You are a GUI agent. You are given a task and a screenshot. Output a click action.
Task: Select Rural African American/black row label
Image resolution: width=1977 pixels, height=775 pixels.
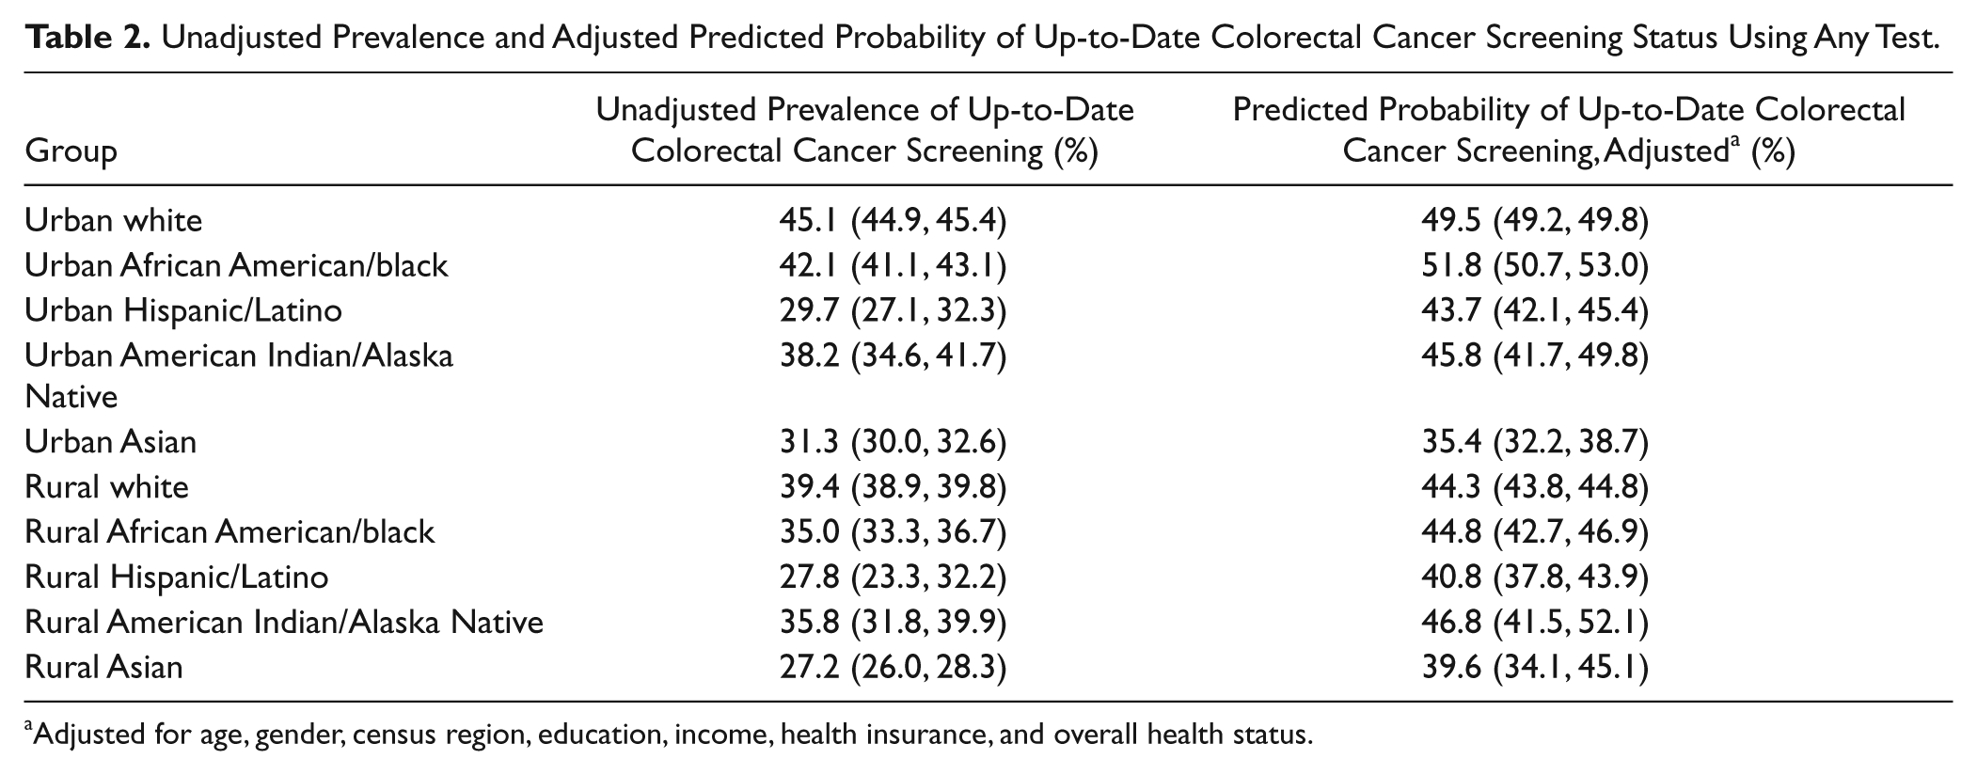tap(229, 531)
